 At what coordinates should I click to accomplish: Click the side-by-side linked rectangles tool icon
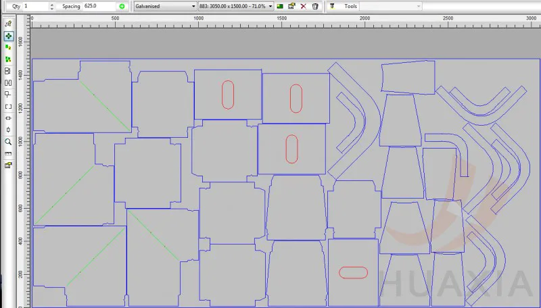coord(8,82)
